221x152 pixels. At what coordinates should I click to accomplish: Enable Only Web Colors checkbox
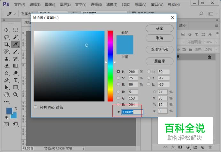(35, 107)
